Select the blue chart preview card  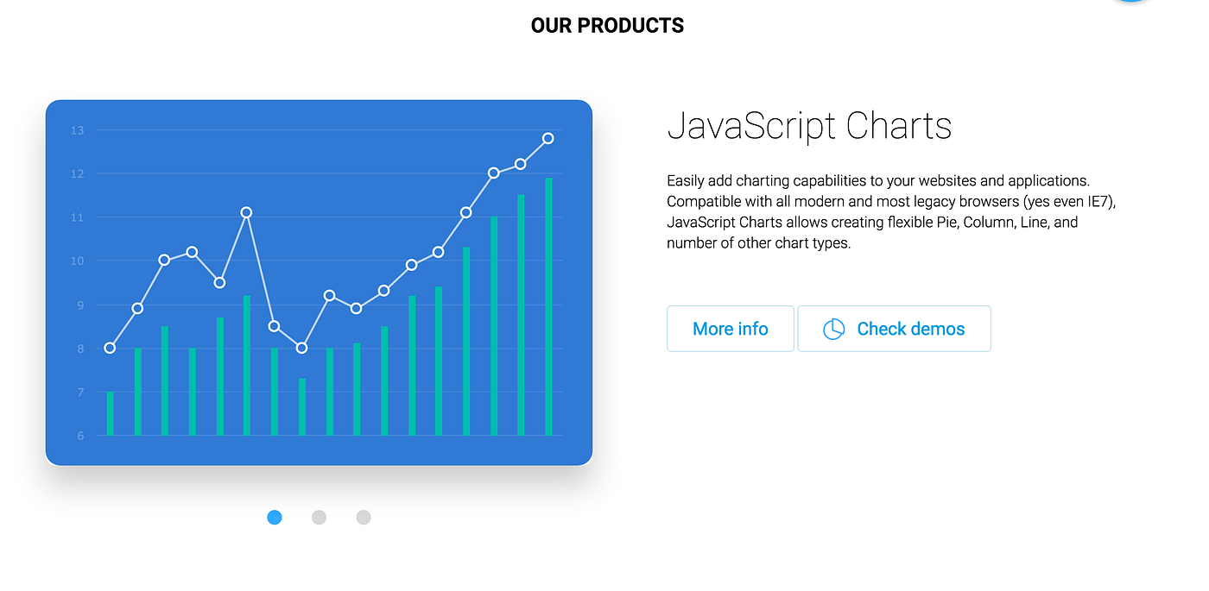coord(320,281)
